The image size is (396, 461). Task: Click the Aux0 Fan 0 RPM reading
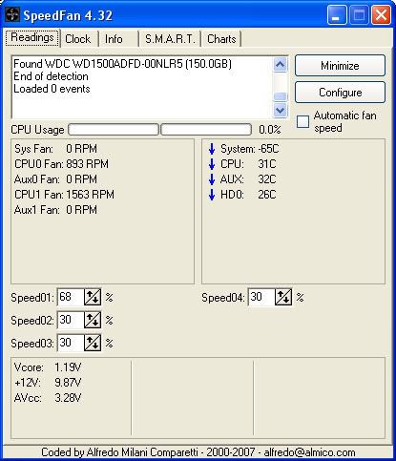point(55,179)
